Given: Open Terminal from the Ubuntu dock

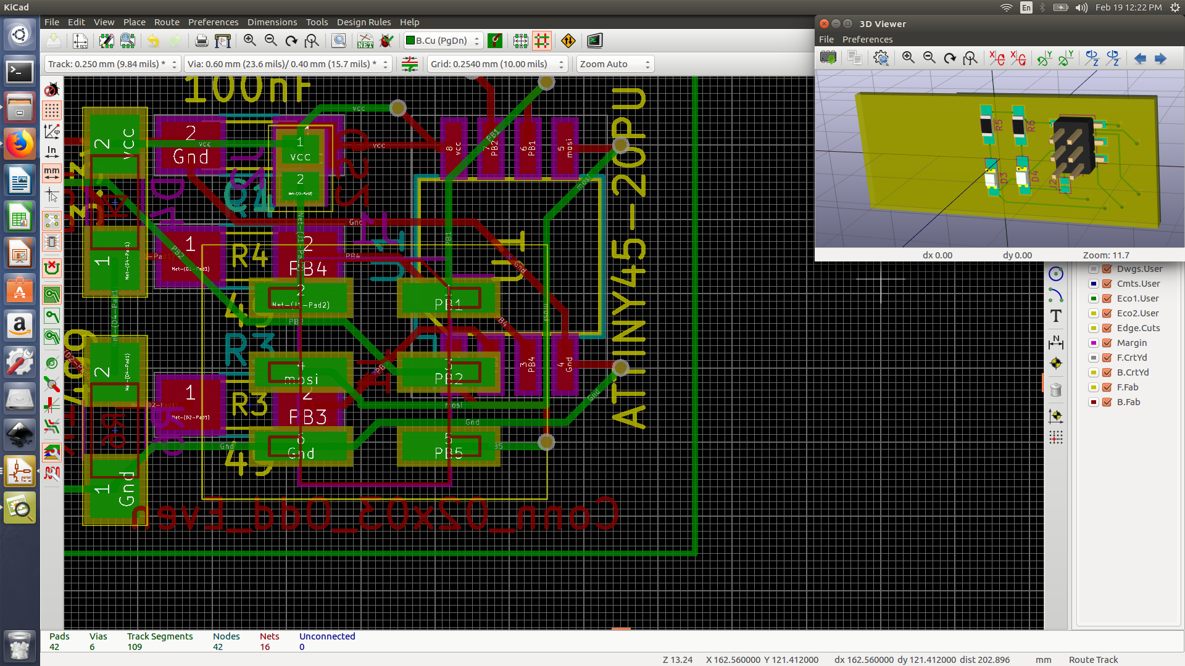Looking at the screenshot, I should (20, 72).
